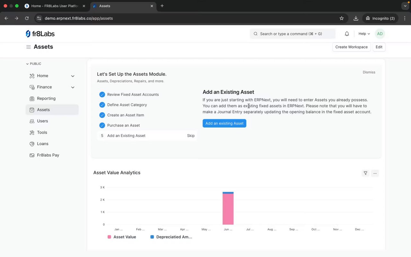Click the Purchase an Asset checkmark
This screenshot has width=411, height=257.
102,125
